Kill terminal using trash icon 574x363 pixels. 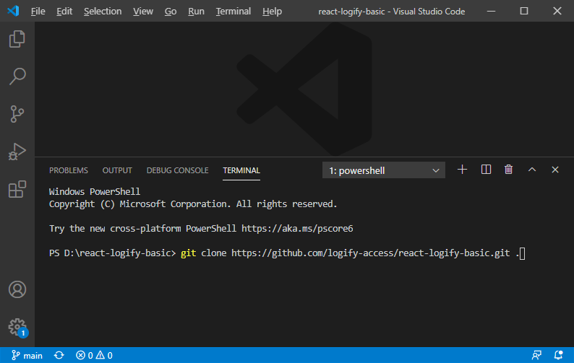tap(509, 170)
